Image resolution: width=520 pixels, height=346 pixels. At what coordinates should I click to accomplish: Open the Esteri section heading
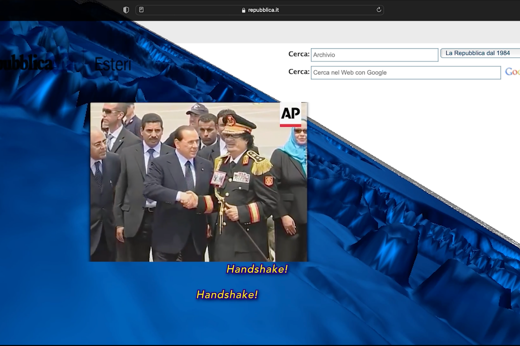113,64
